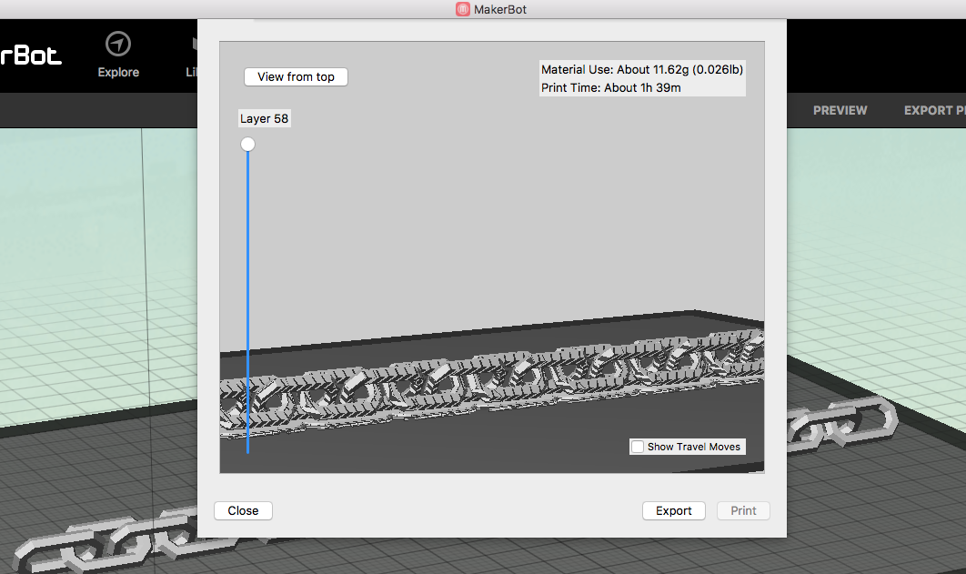Click the blue layer slider track
This screenshot has height=574, width=966.
click(247, 302)
